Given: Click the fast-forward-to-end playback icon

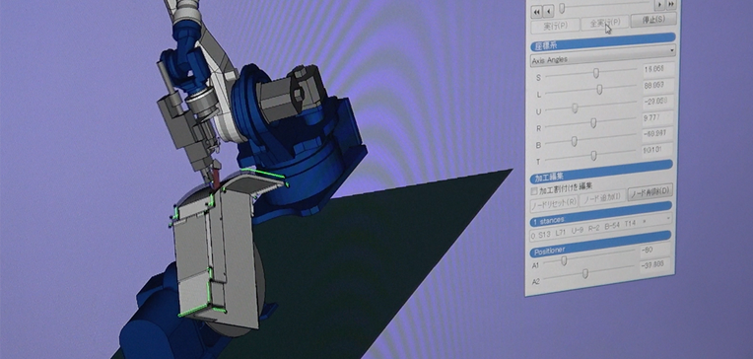Looking at the screenshot, I should pos(671,4).
